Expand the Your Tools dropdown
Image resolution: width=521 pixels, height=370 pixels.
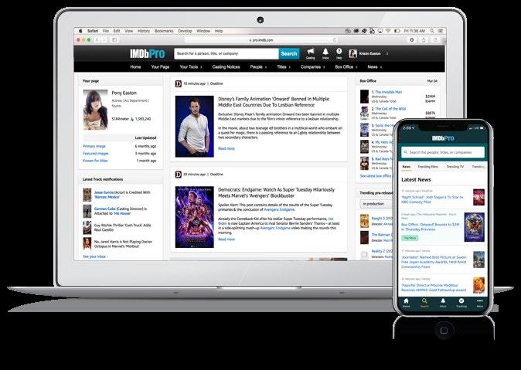point(191,66)
